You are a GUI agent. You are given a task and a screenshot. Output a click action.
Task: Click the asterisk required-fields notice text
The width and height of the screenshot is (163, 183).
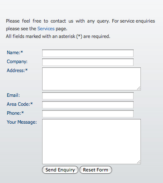click(58, 36)
